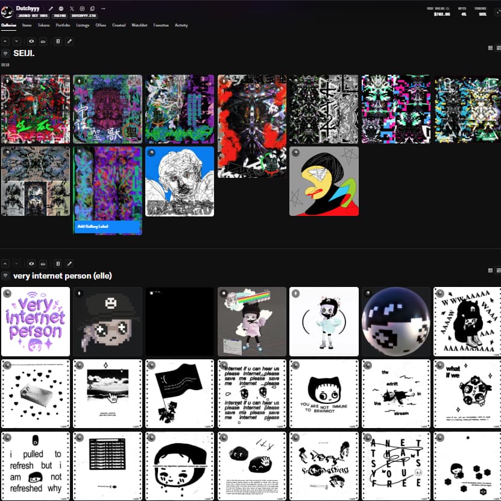
Task: Edit the SEIJI gallery with pencil icon
Action: 69,41
